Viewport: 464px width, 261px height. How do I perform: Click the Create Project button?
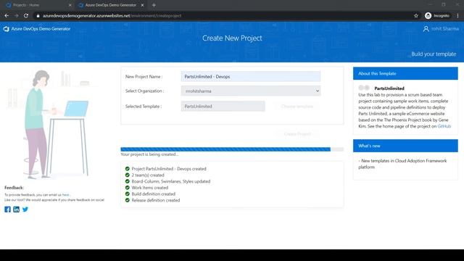coord(297,134)
